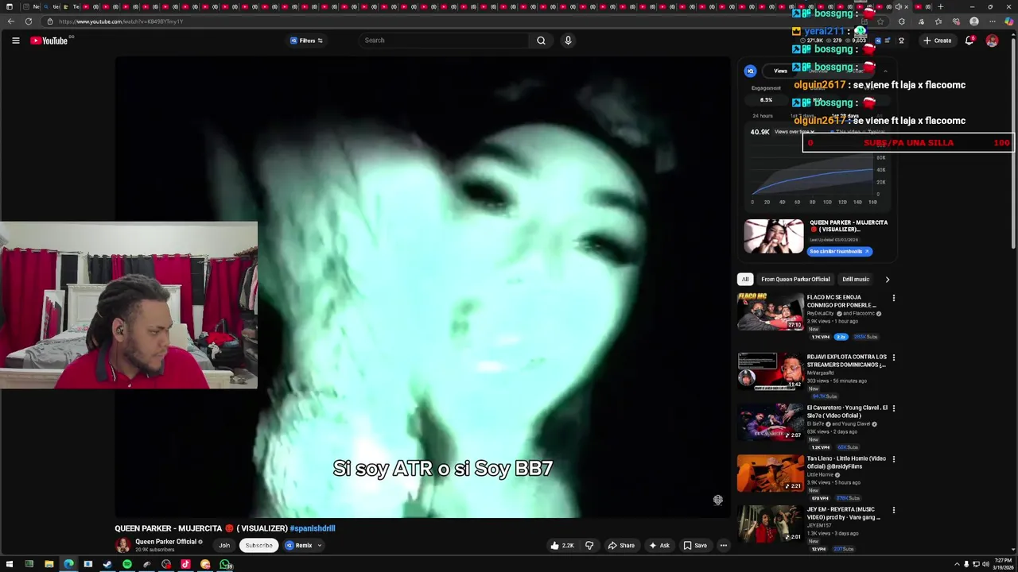This screenshot has width=1018, height=572.
Task: Open a new browser tab with plus
Action: [940, 6]
